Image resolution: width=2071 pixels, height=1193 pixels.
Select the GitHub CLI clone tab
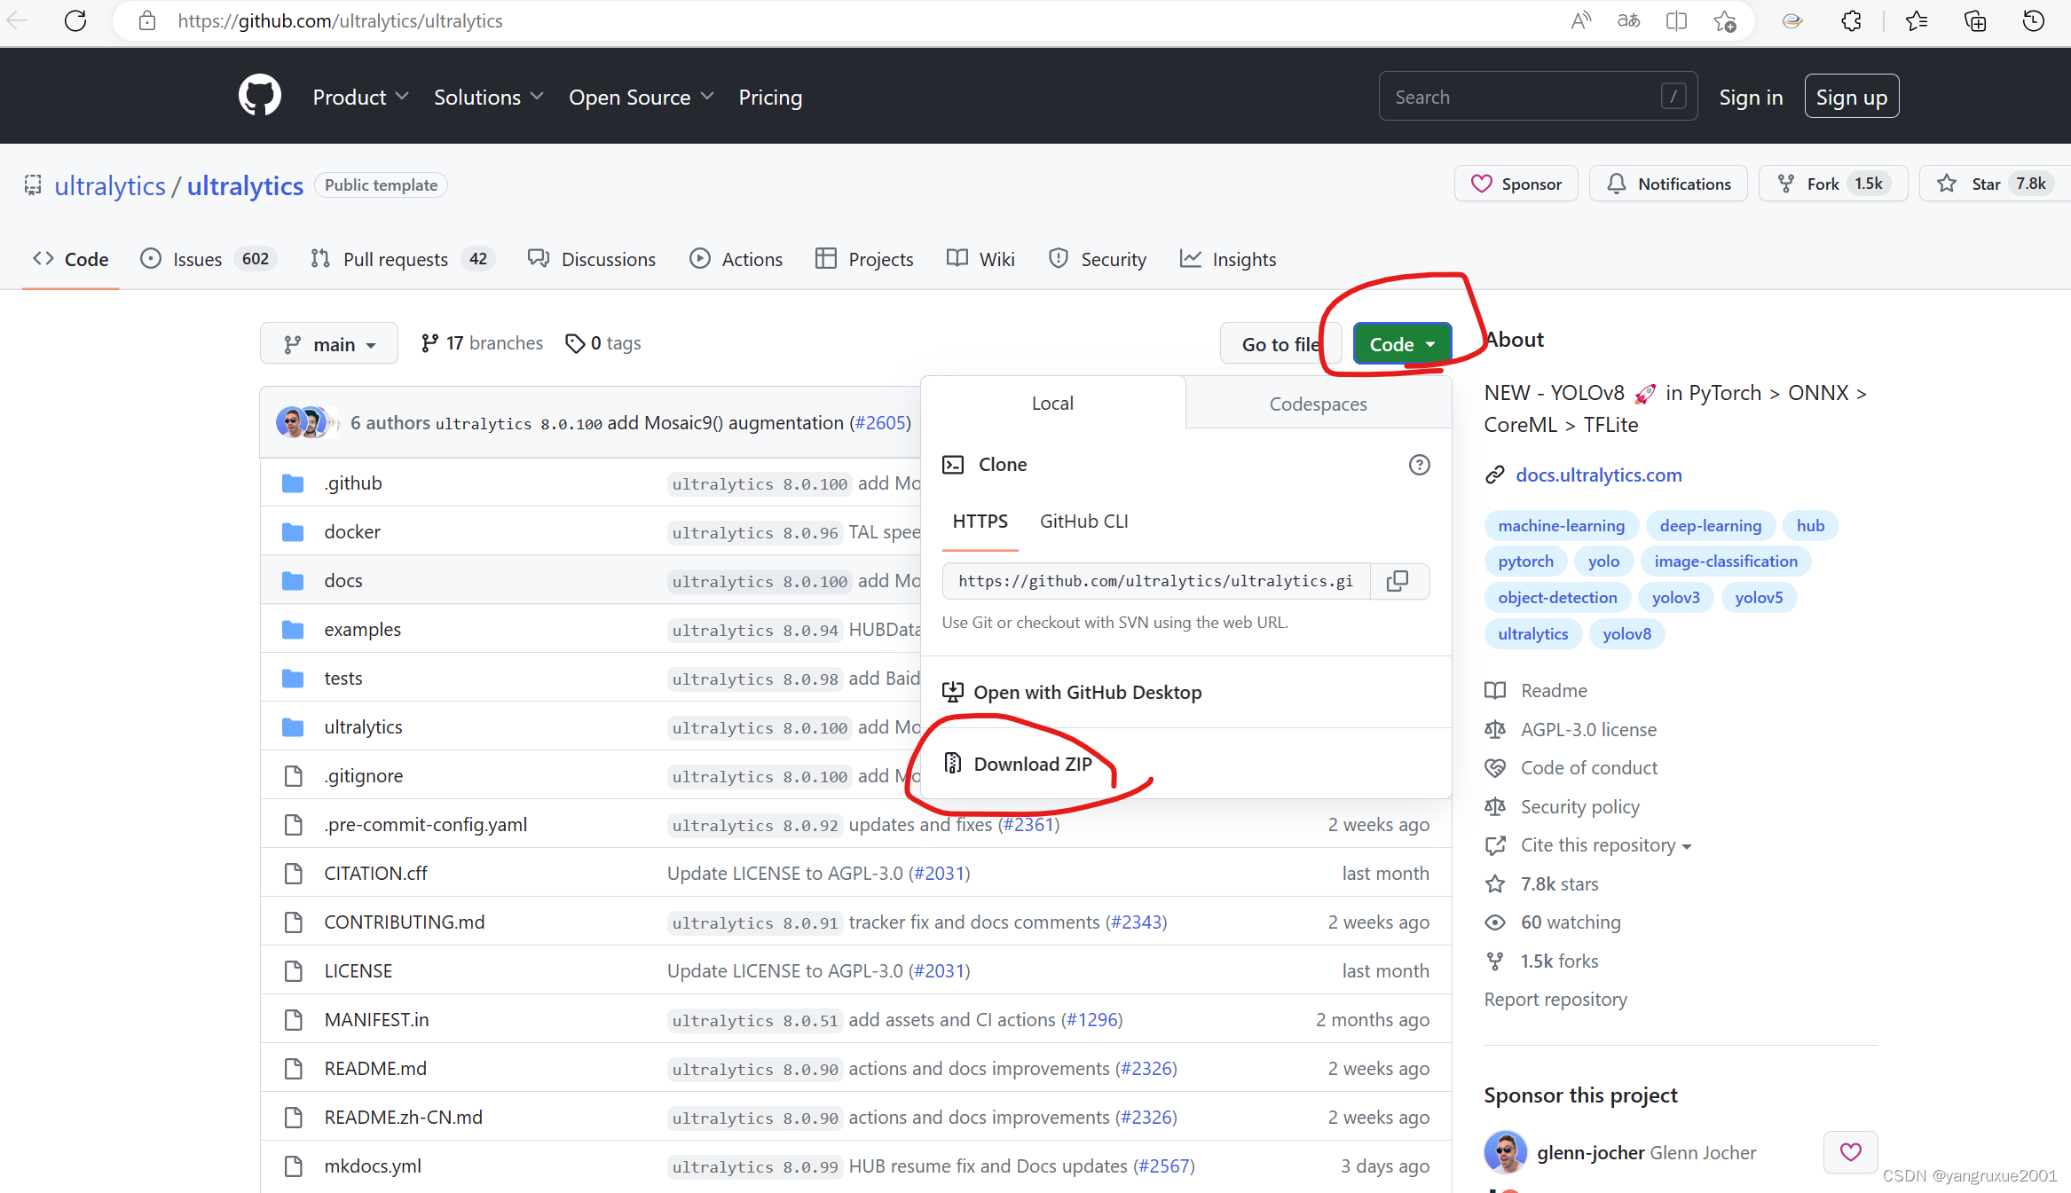(1083, 522)
